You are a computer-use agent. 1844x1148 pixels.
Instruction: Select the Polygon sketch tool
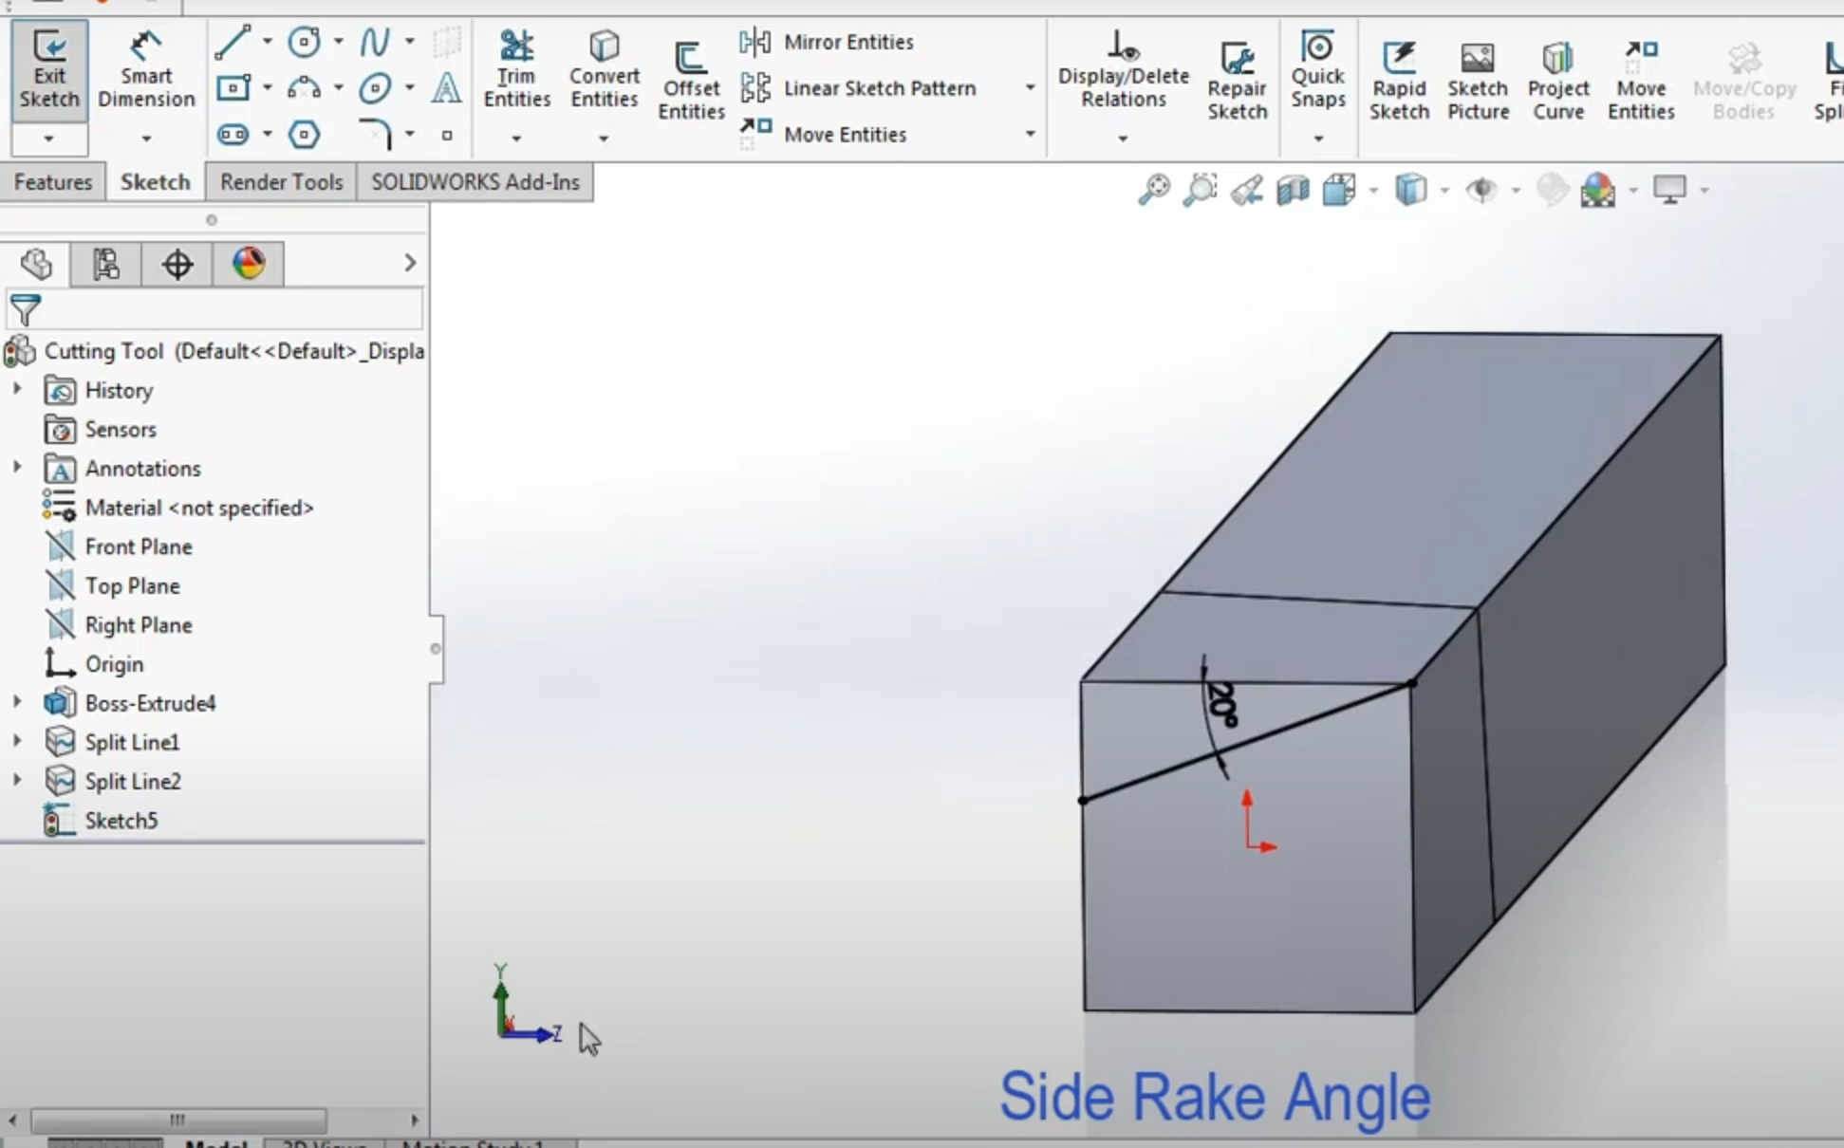coord(304,135)
